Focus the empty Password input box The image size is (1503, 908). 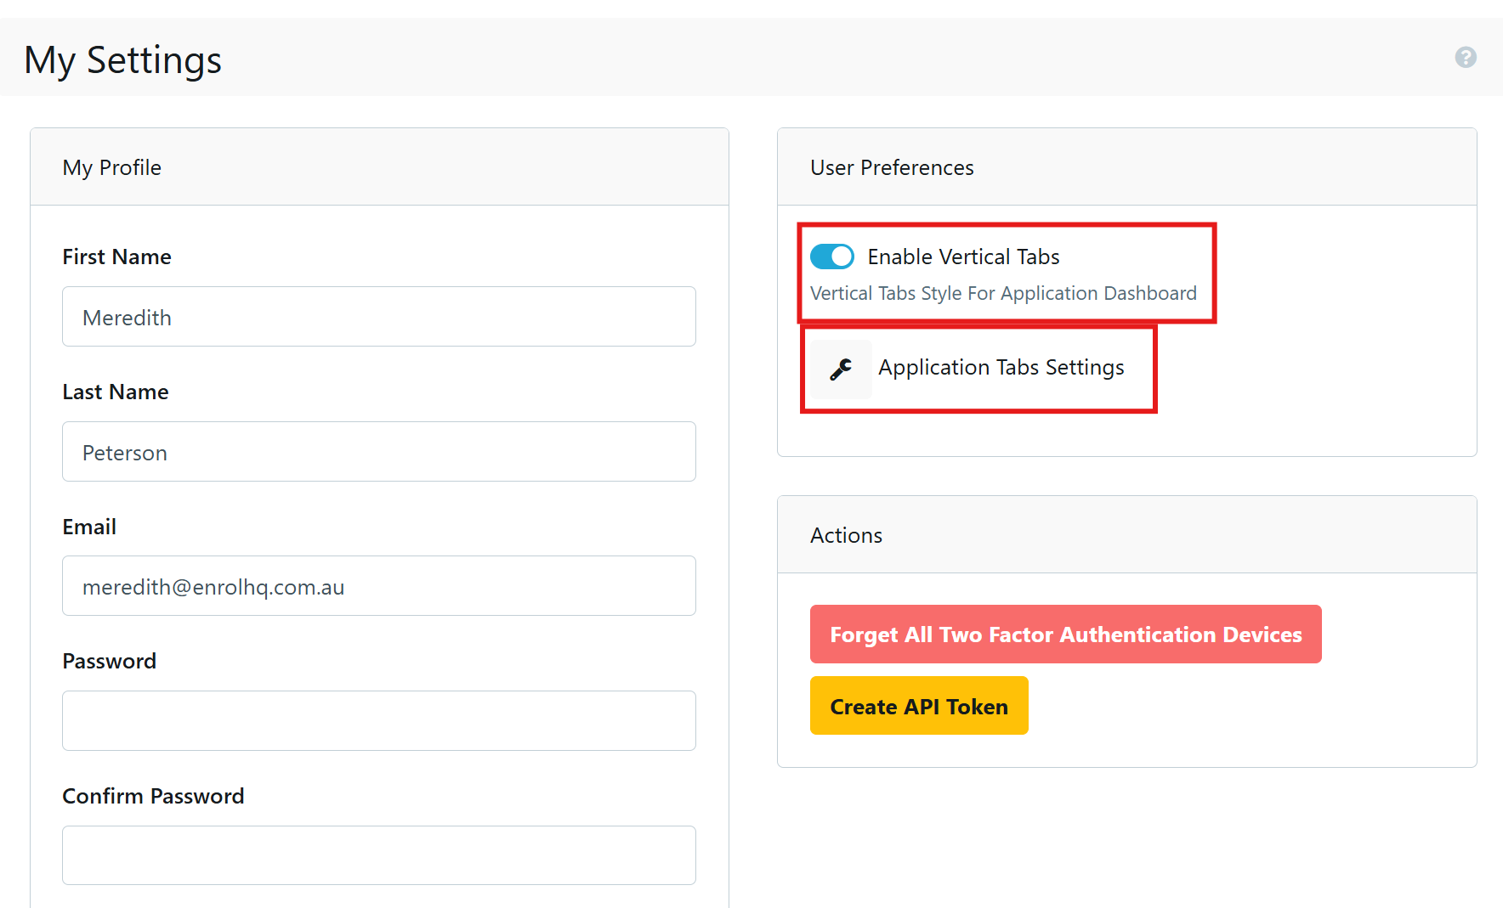pos(378,721)
